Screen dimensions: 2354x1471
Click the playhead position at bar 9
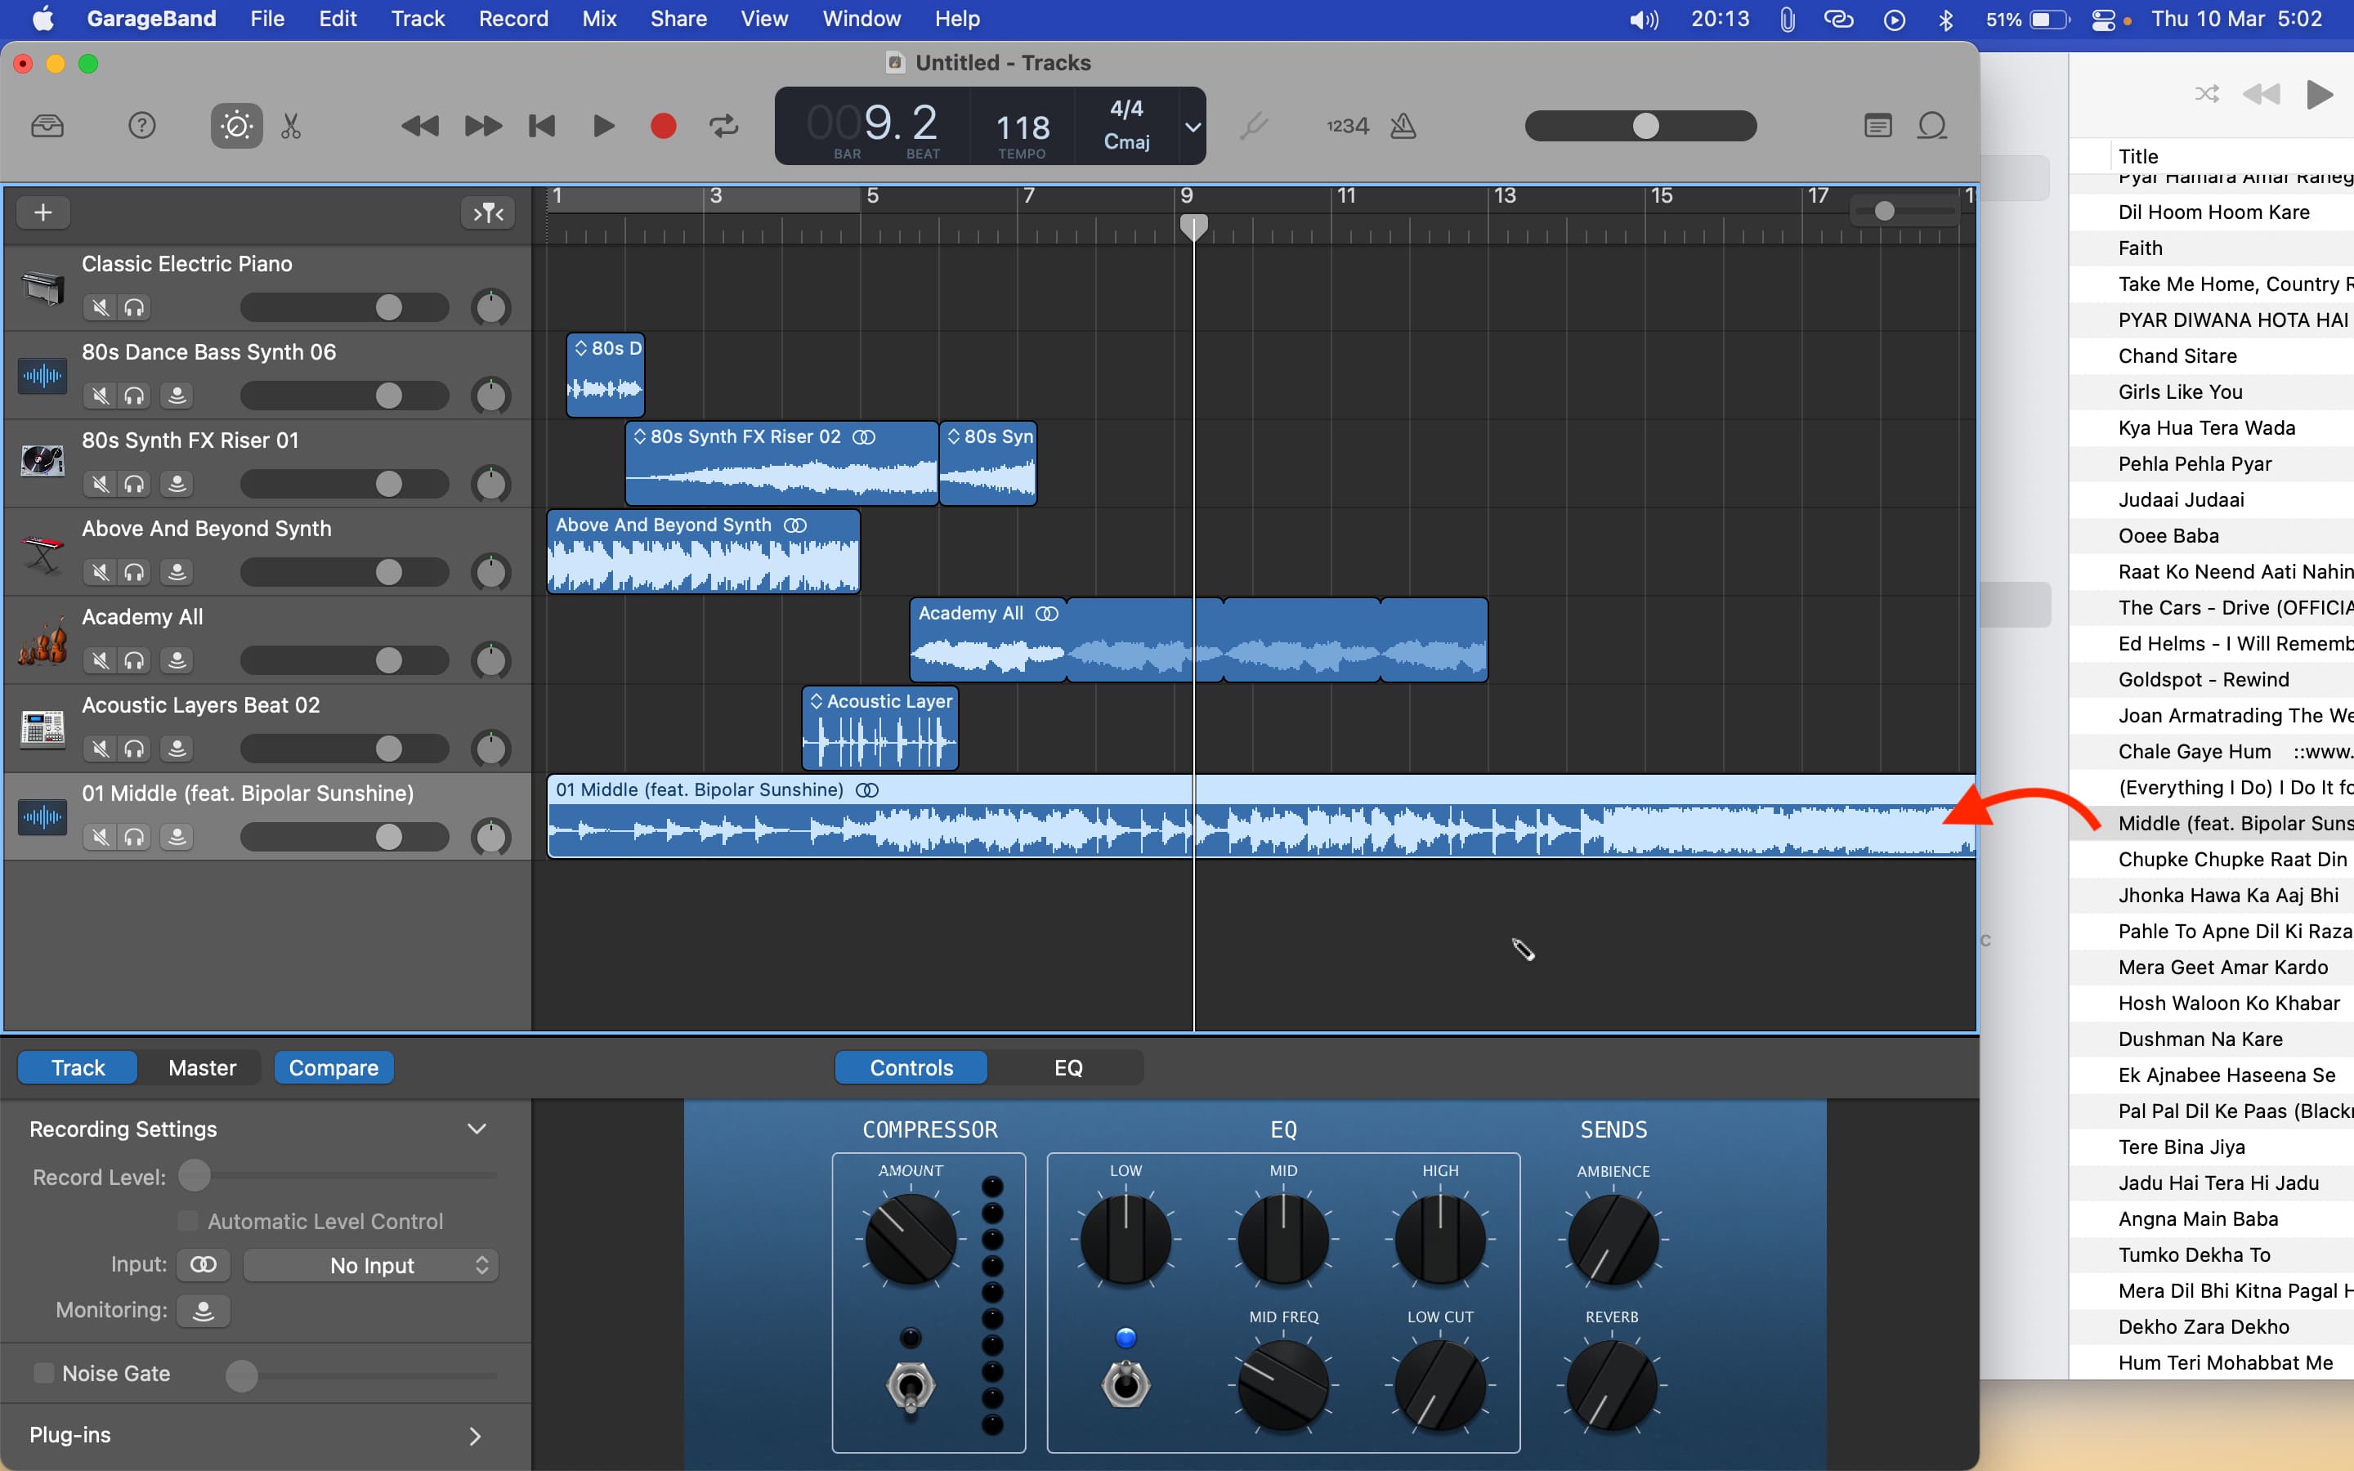1193,222
